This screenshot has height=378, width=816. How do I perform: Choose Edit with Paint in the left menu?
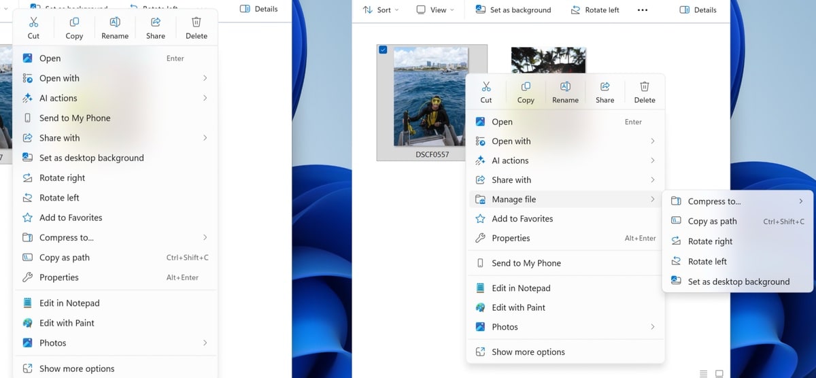tap(67, 323)
